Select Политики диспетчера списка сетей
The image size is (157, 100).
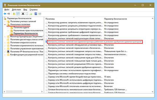27,39
